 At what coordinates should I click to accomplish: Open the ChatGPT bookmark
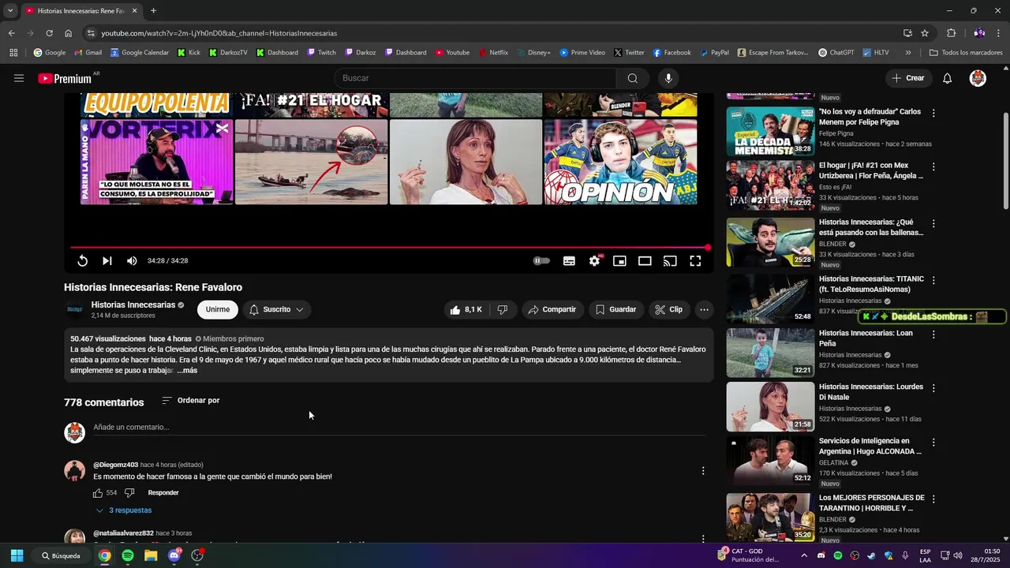tap(836, 53)
